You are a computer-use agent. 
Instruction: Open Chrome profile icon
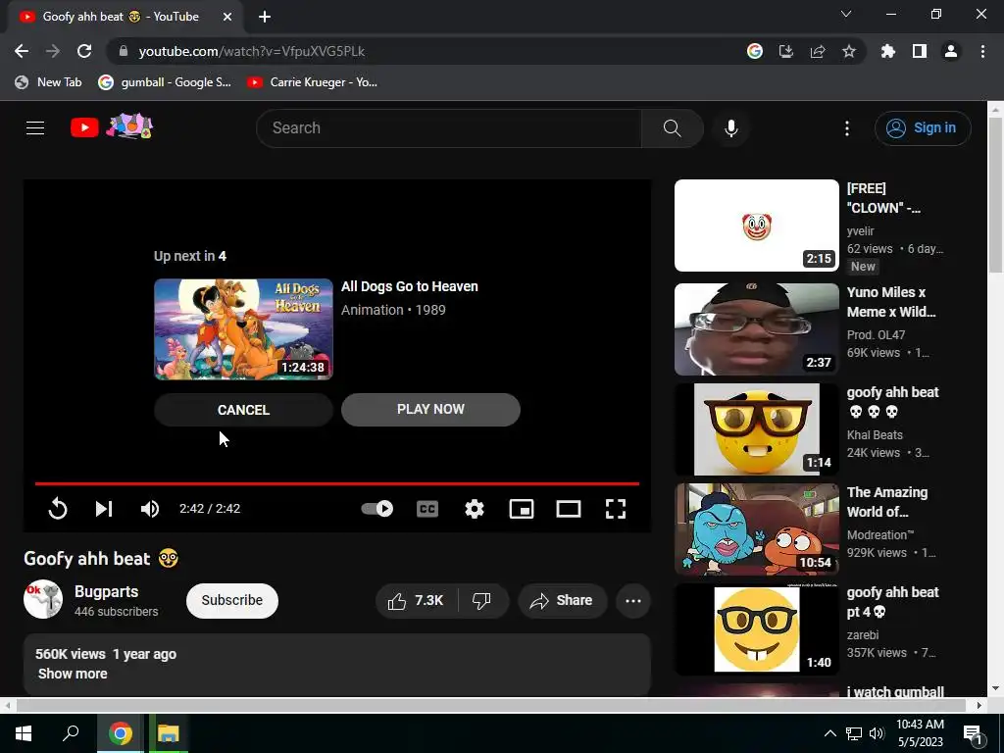point(951,51)
